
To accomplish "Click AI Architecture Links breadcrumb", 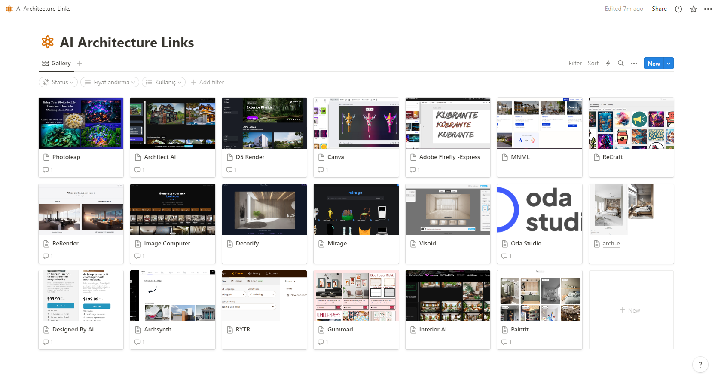I will tap(38, 9).
